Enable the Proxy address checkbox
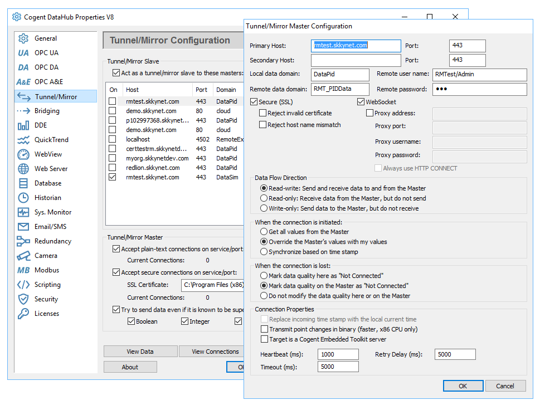 369,113
